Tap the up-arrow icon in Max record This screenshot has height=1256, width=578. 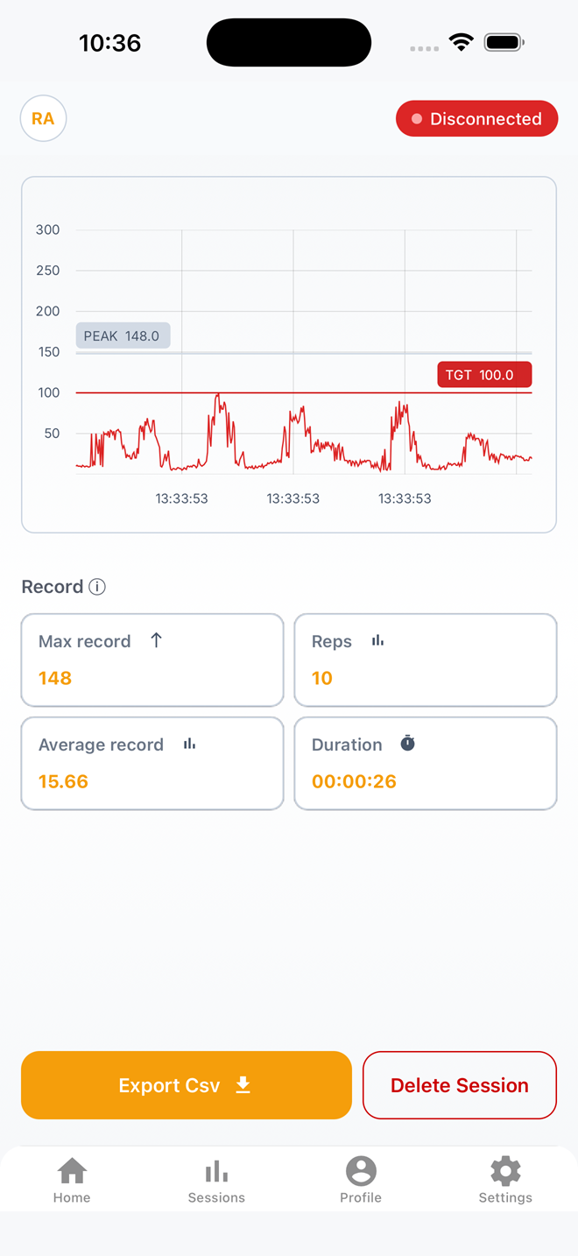click(x=156, y=640)
